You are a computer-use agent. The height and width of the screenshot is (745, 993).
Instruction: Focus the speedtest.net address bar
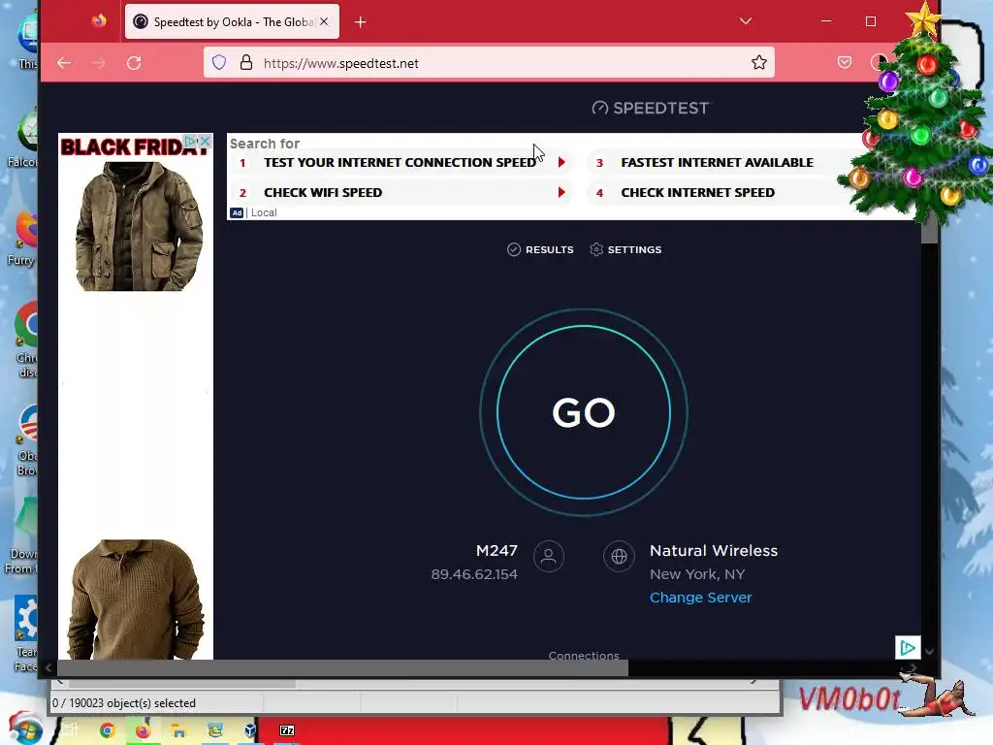[489, 63]
